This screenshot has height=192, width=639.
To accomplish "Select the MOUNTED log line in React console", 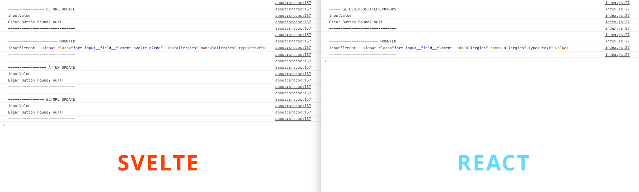I will (363, 41).
